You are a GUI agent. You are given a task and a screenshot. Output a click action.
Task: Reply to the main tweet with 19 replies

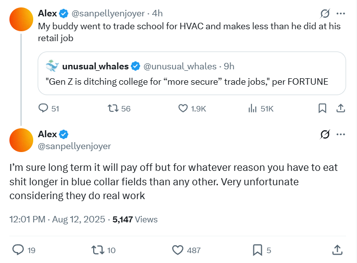click(18, 250)
